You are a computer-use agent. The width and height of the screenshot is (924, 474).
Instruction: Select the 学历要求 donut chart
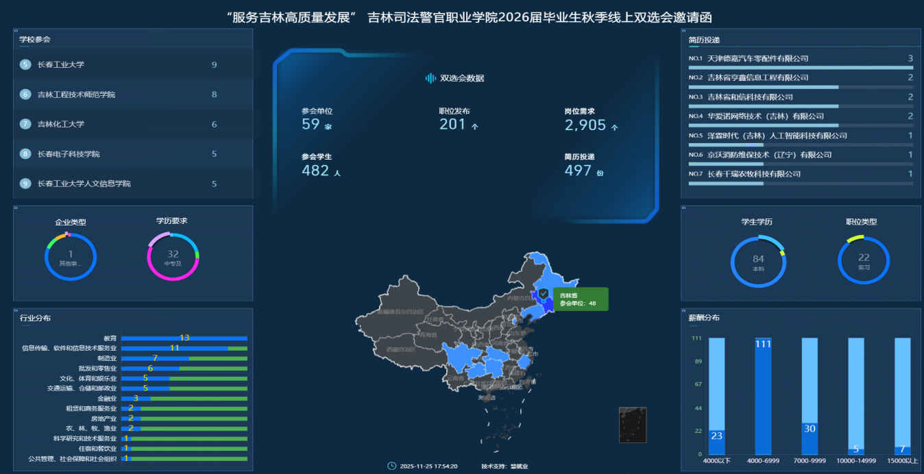(x=173, y=257)
